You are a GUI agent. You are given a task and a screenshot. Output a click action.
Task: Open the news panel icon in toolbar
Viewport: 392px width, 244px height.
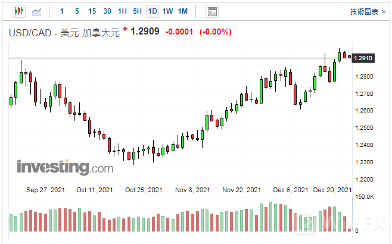click(211, 11)
